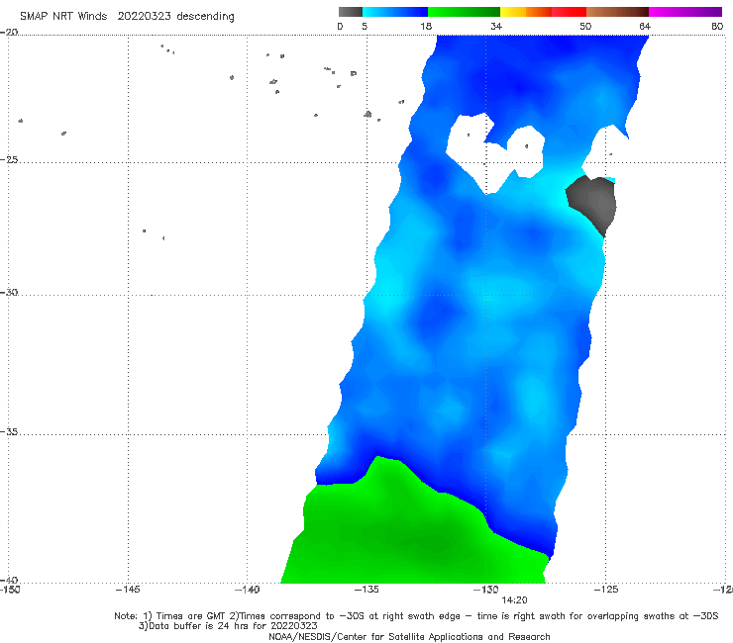The height and width of the screenshot is (643, 733).
Task: Click the longitude label '-135'
Action: point(366,590)
